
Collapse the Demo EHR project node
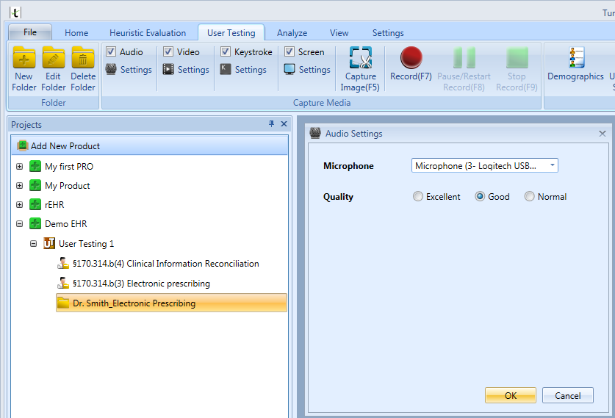coord(19,224)
